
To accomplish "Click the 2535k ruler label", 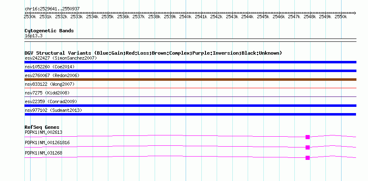I will point(108,17).
